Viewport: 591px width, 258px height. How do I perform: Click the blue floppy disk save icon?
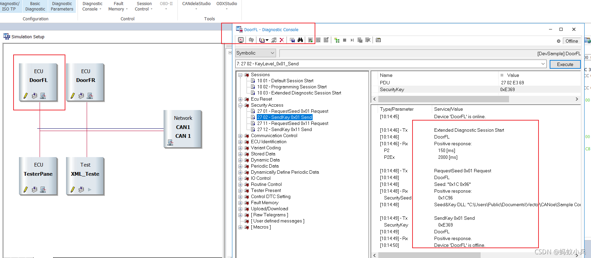(292, 40)
